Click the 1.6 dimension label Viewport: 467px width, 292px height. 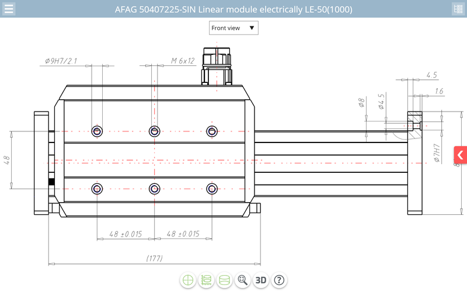439,91
